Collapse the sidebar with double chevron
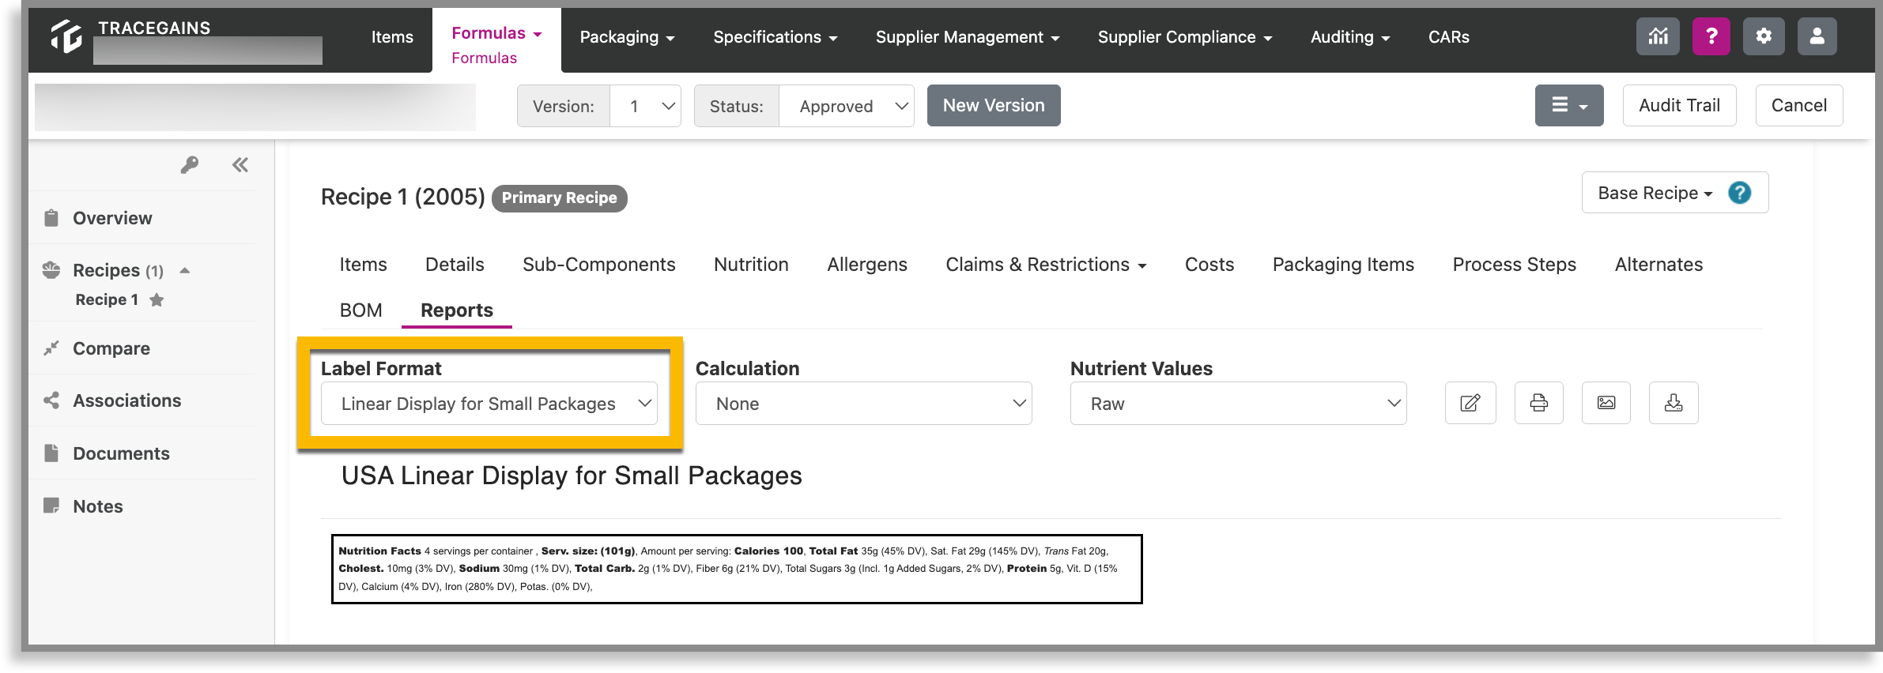This screenshot has height=673, width=1883. 240,165
